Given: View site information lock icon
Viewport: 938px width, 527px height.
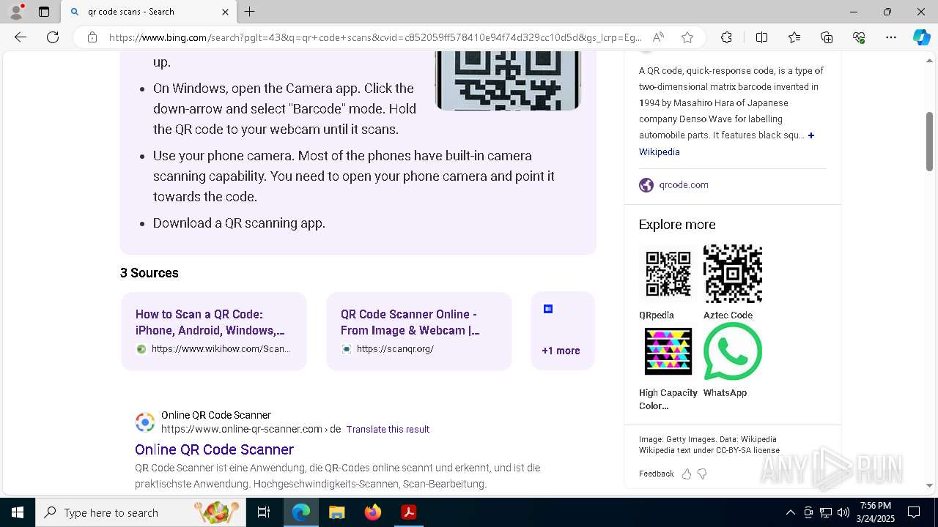Looking at the screenshot, I should tap(92, 37).
